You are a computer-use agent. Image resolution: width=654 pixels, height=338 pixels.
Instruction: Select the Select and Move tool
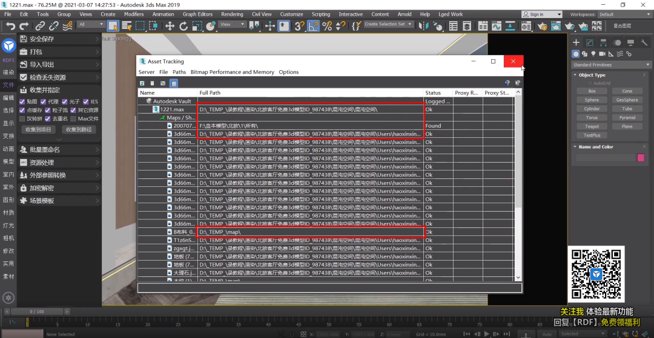click(170, 26)
